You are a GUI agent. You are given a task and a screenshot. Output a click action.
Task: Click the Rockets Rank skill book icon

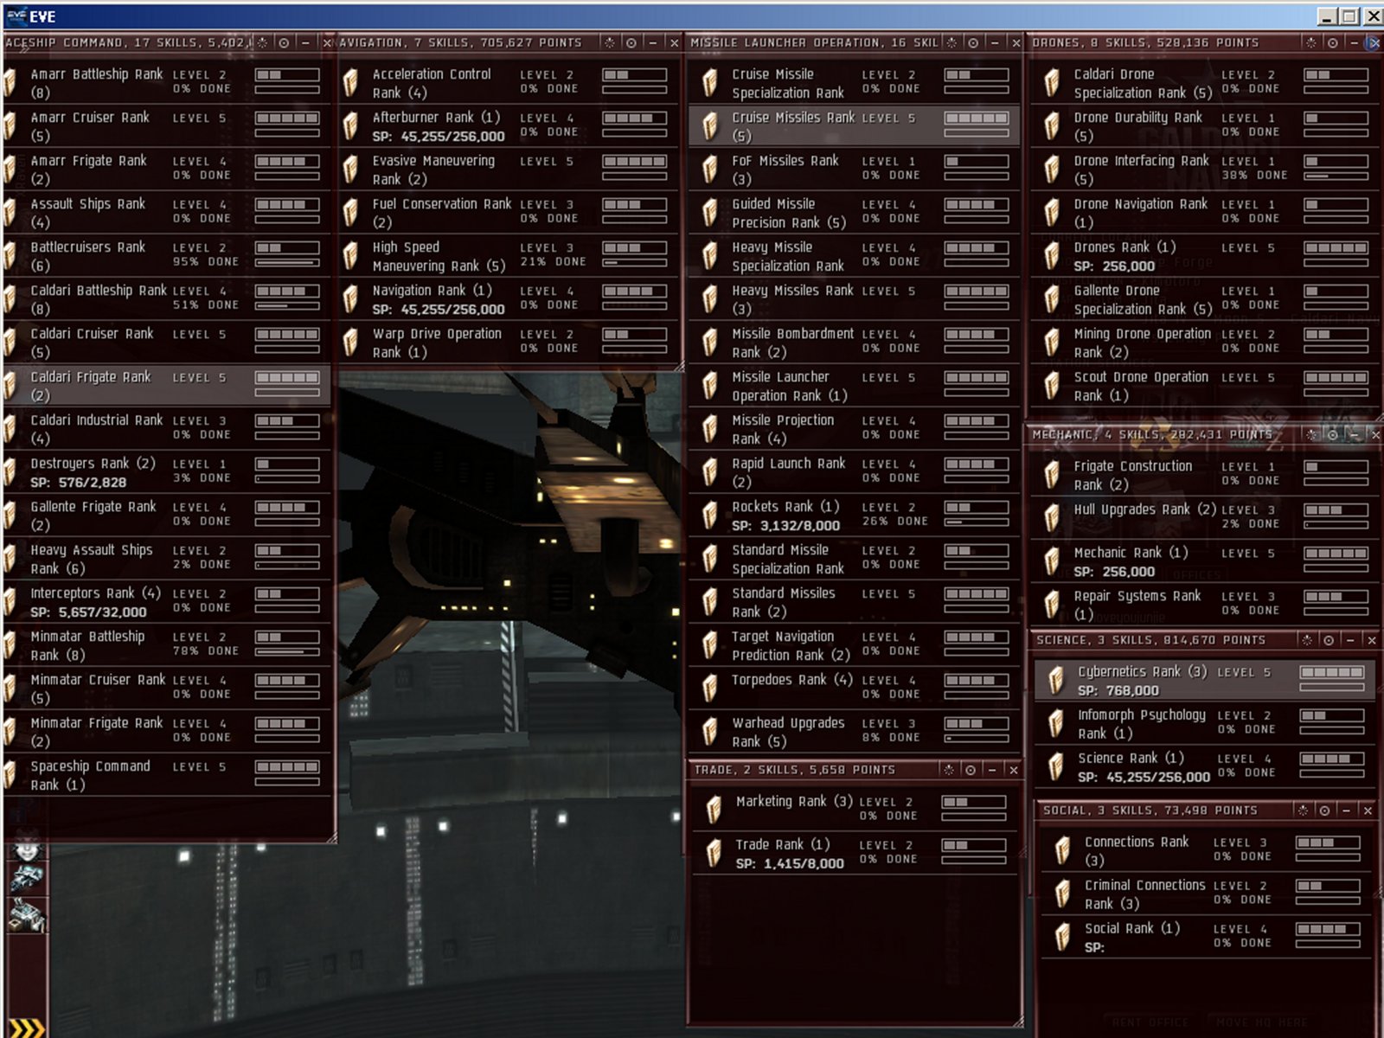click(709, 516)
